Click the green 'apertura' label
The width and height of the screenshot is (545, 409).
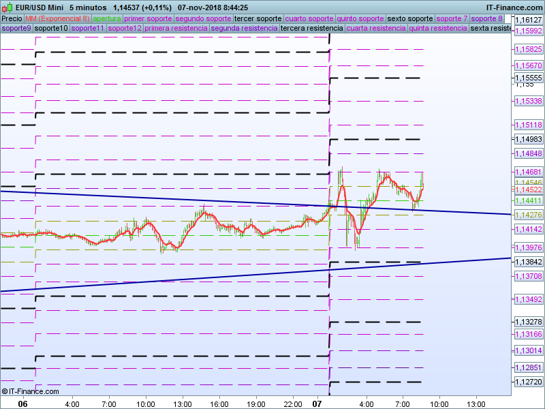(107, 18)
